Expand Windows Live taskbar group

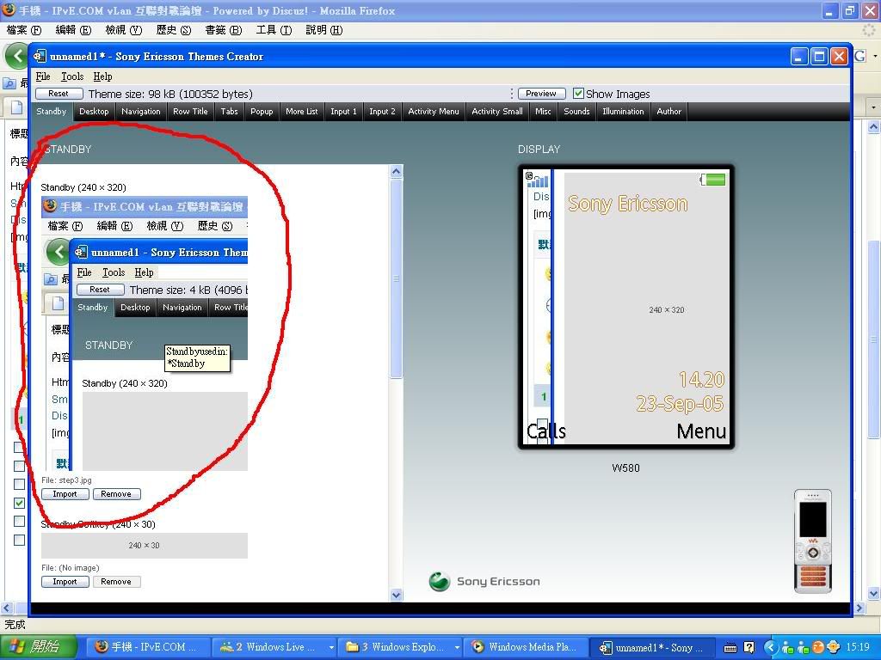331,647
